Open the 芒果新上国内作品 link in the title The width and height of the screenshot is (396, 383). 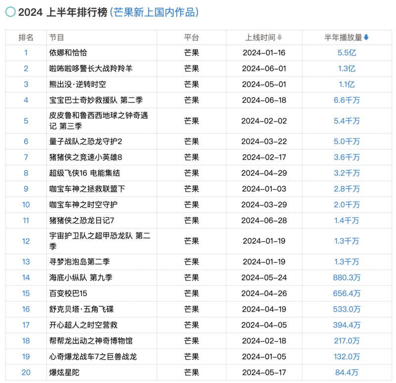pyautogui.click(x=154, y=12)
